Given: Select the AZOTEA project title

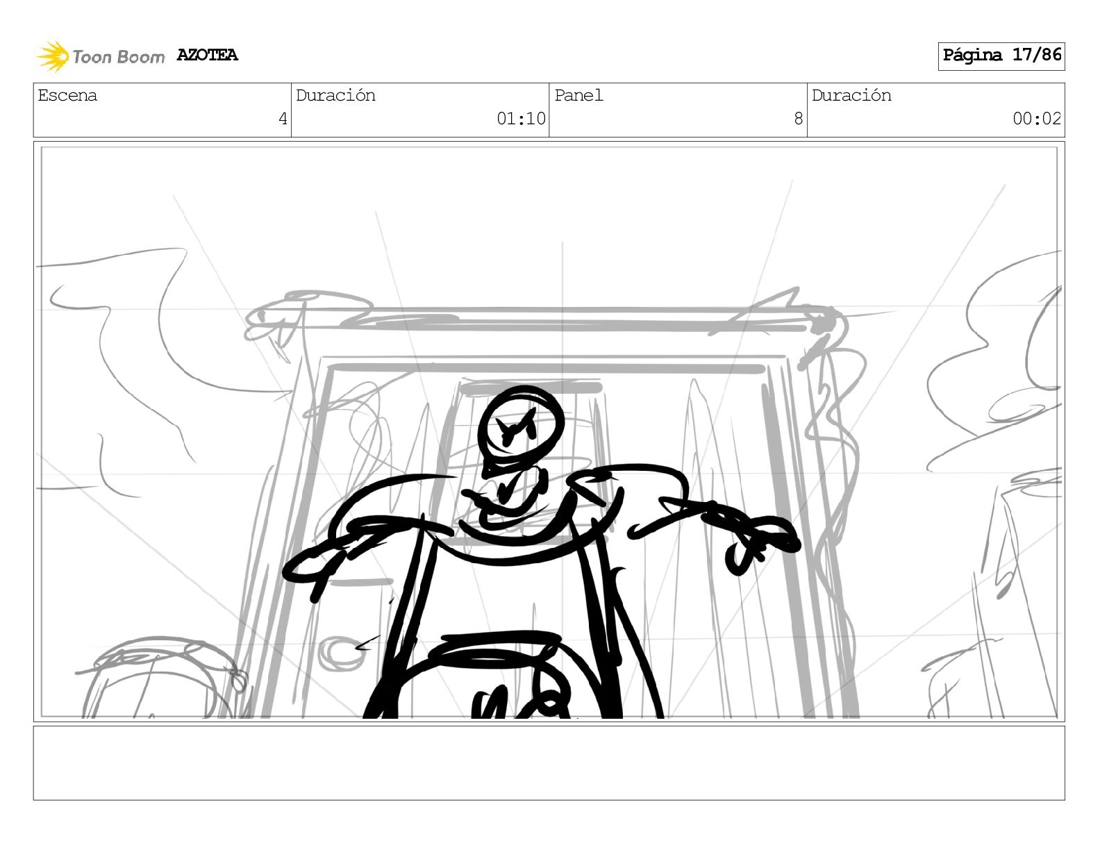Looking at the screenshot, I should pyautogui.click(x=208, y=56).
